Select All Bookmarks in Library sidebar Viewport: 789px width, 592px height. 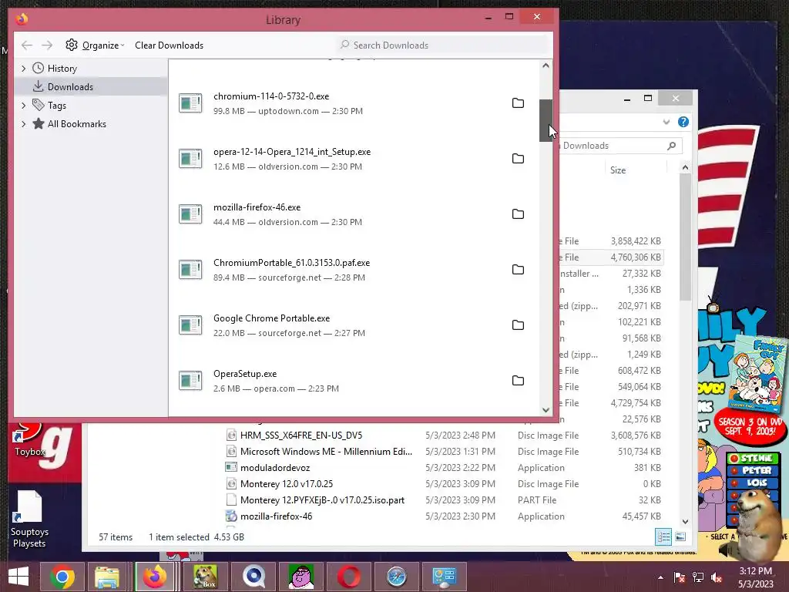(76, 124)
